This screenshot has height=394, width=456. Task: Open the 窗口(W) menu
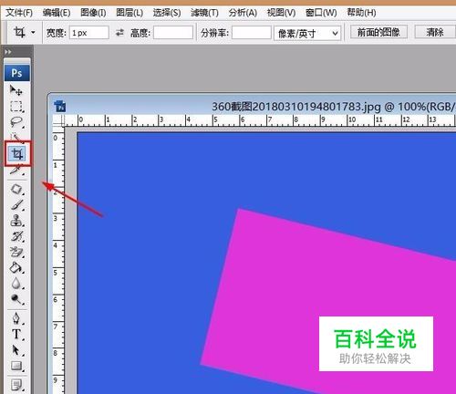(x=321, y=13)
